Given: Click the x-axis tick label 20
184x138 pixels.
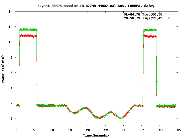Looking at the screenshot, I should coord(88,130).
